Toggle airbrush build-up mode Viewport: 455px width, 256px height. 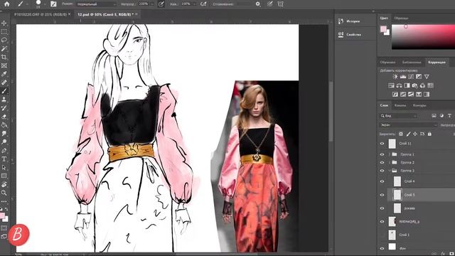pyautogui.click(x=203, y=4)
